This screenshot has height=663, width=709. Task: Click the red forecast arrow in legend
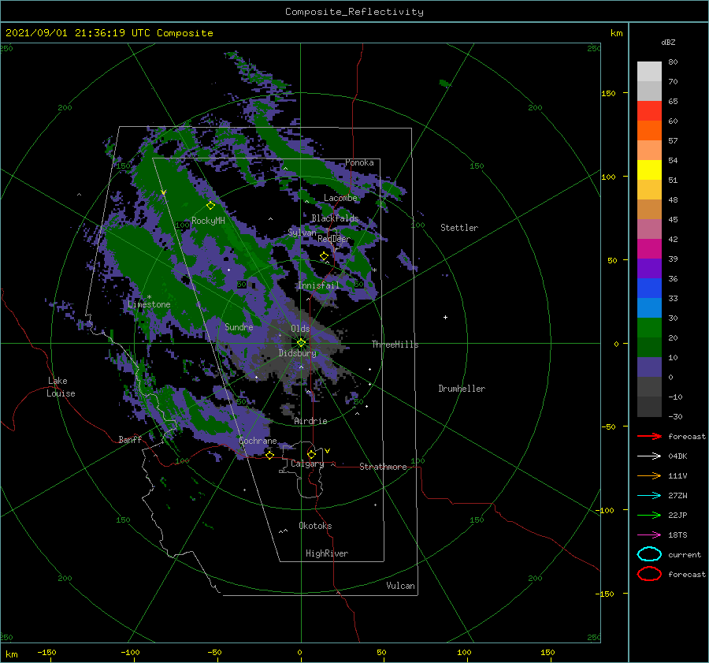click(649, 436)
